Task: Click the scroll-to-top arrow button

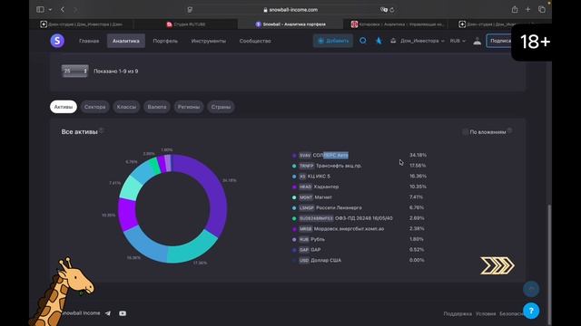Action: pos(531,289)
